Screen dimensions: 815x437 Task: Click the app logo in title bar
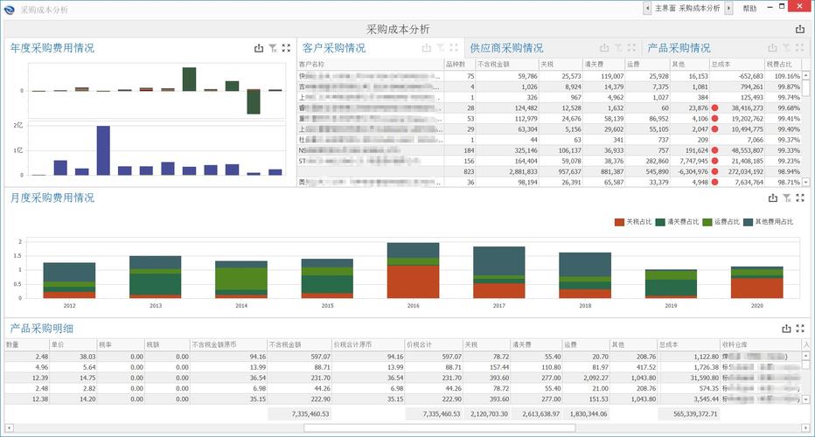coord(10,9)
